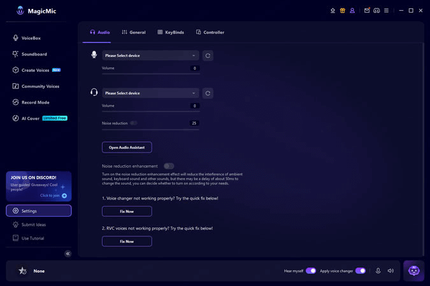Open the Soundboard section
Image resolution: width=430 pixels, height=286 pixels.
point(29,54)
